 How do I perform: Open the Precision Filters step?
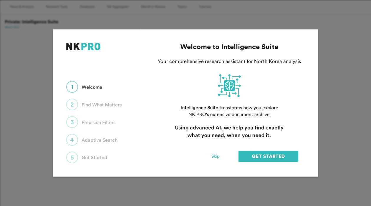tap(98, 122)
